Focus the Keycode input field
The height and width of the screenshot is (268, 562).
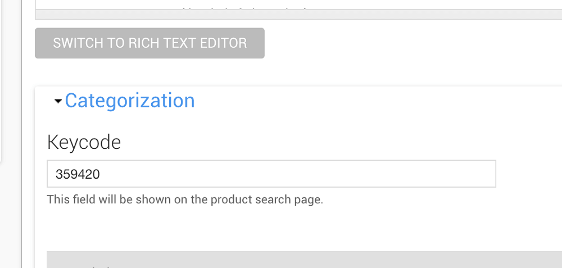271,174
